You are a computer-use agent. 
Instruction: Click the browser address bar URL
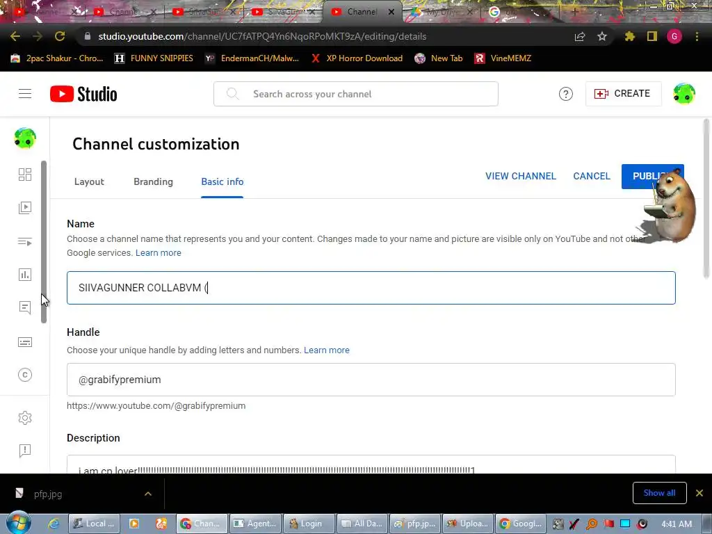pyautogui.click(x=262, y=36)
